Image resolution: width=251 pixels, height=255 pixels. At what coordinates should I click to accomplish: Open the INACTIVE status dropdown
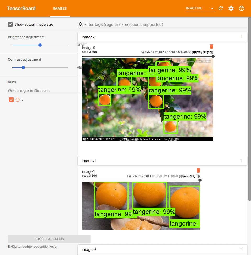pyautogui.click(x=200, y=8)
